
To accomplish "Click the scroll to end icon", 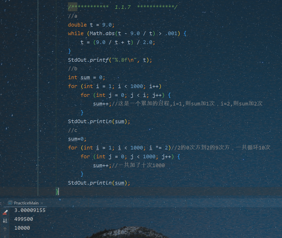I will [5, 221].
